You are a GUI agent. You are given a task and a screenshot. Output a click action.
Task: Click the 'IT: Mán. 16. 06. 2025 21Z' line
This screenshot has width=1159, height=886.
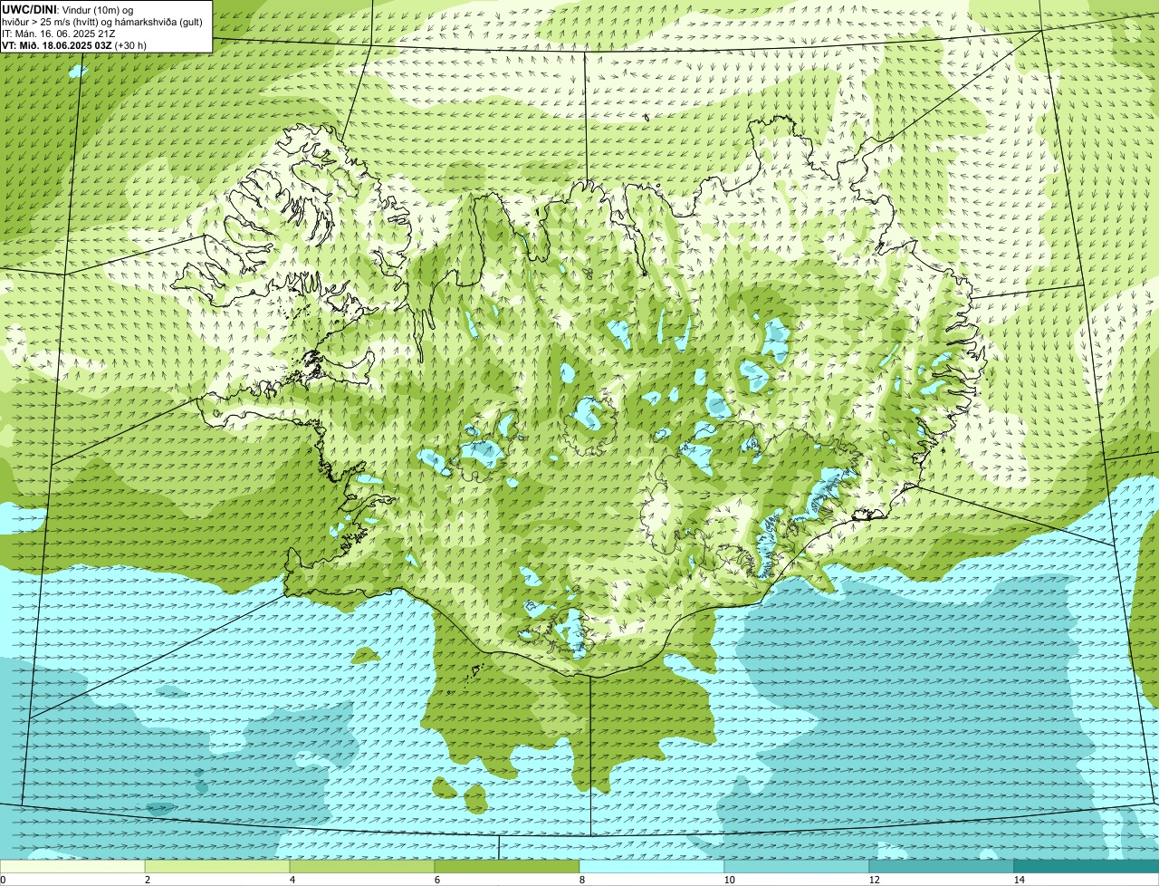[x=58, y=34]
